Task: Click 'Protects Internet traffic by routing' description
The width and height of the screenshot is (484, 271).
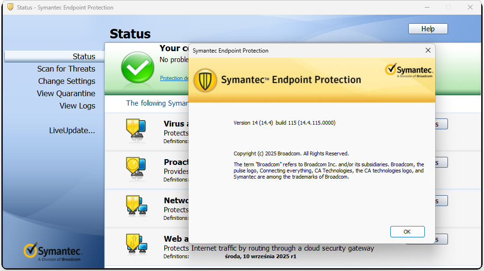Action: coord(269,248)
